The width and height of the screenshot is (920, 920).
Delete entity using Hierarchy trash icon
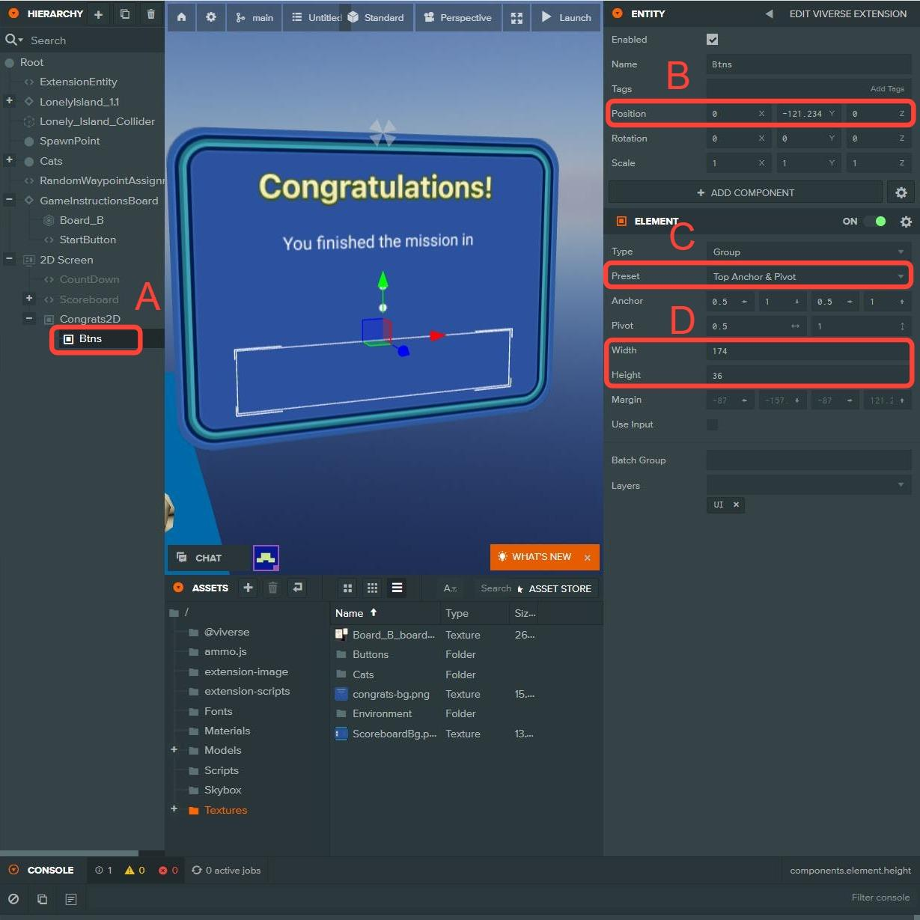coord(151,14)
